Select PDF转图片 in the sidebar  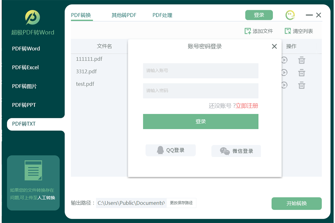click(24, 86)
